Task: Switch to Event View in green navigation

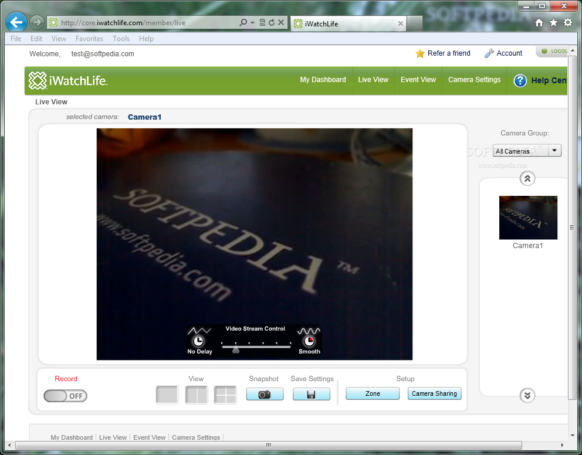Action: (x=418, y=80)
